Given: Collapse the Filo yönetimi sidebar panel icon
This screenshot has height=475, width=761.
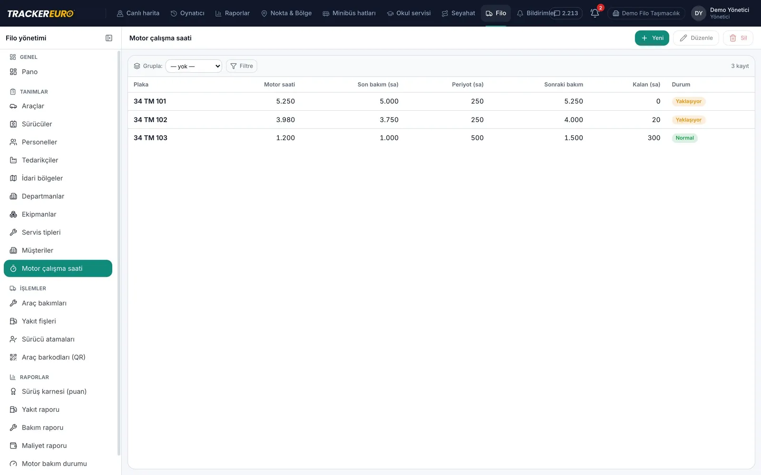Looking at the screenshot, I should [109, 38].
